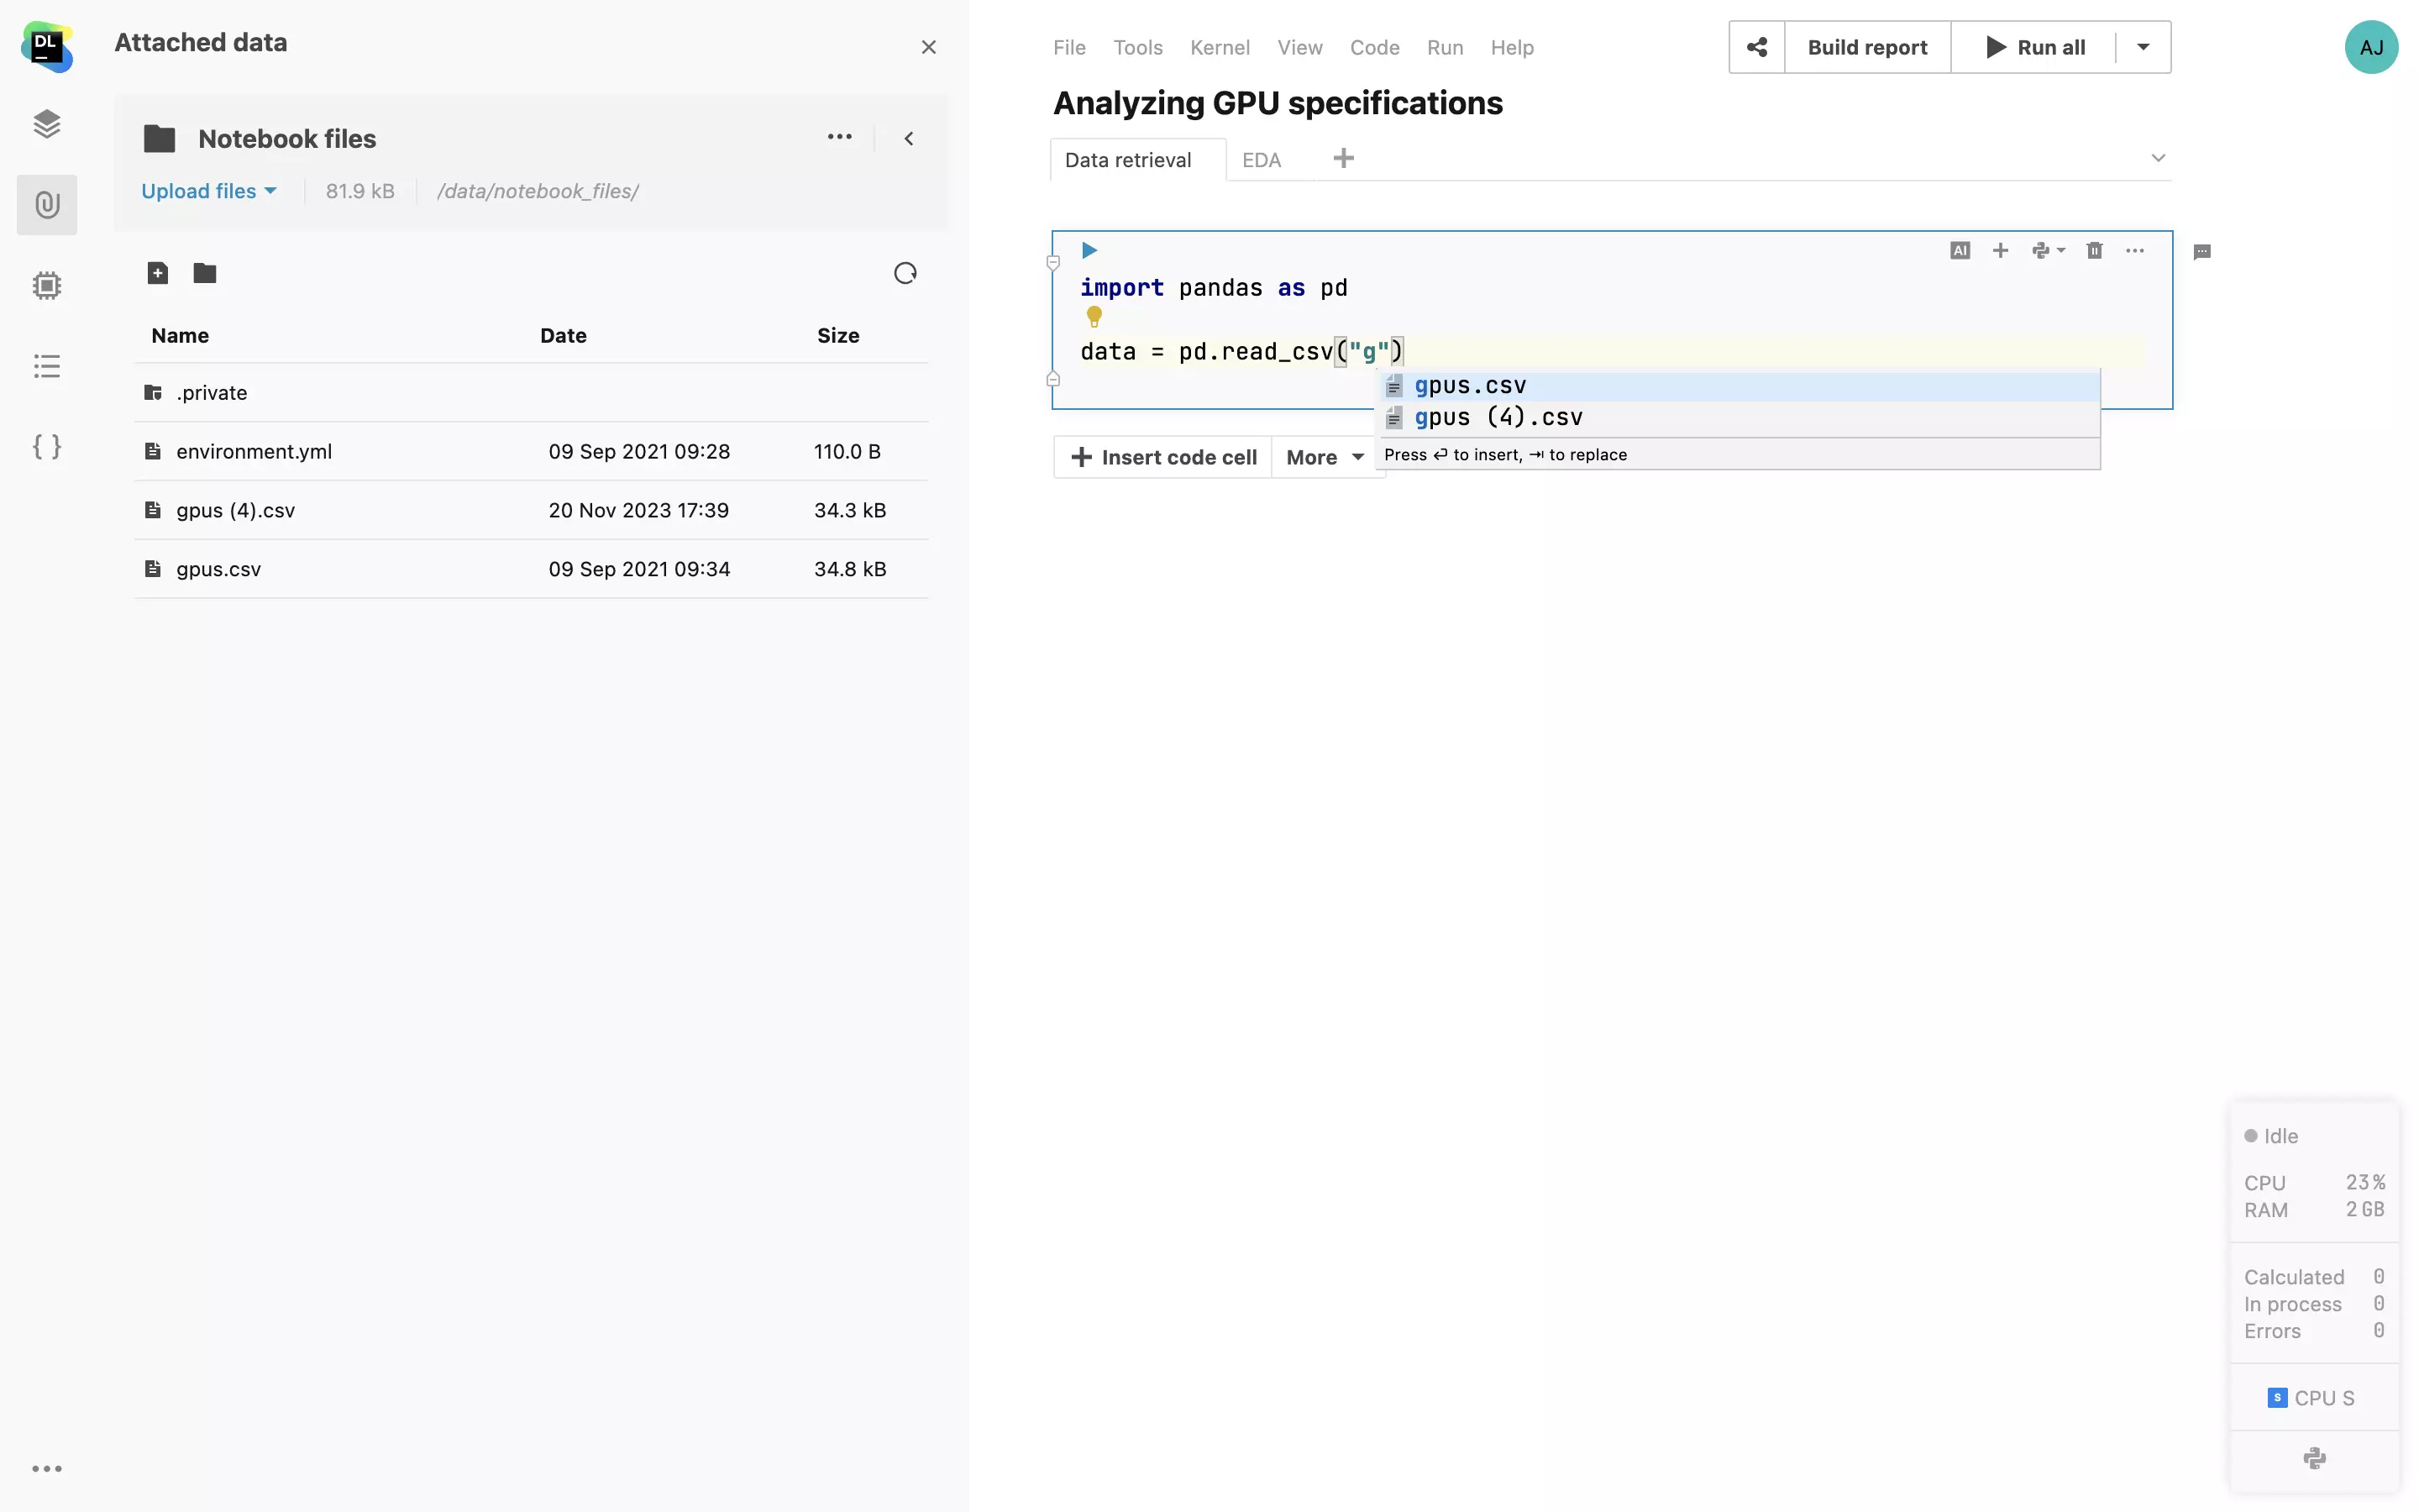Click the AI assistant icon in cell toolbar
Image resolution: width=2419 pixels, height=1512 pixels.
click(x=1960, y=251)
